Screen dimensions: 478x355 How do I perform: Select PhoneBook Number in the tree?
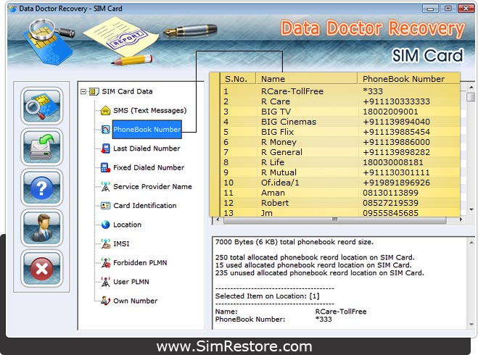(x=147, y=130)
